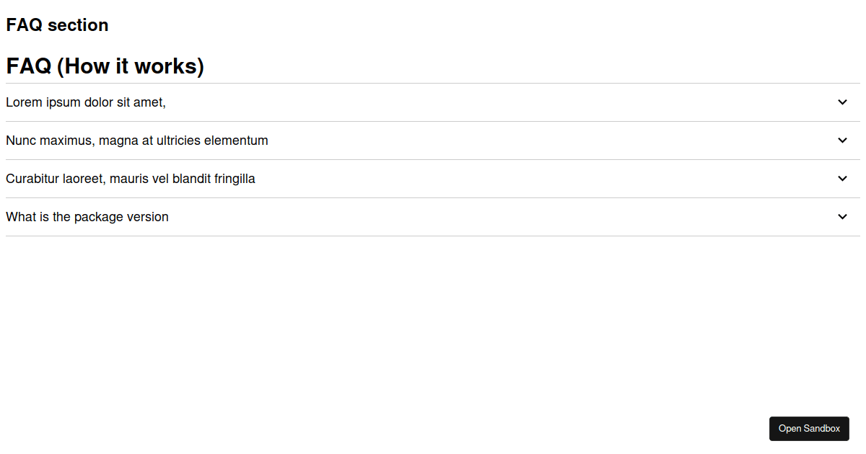Viewport: 866px width, 454px height.
Task: Click the 'FAQ section' heading
Action: (56, 25)
